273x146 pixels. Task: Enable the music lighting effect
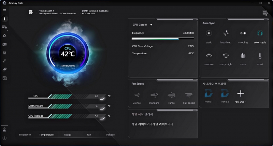pyautogui.click(x=243, y=56)
